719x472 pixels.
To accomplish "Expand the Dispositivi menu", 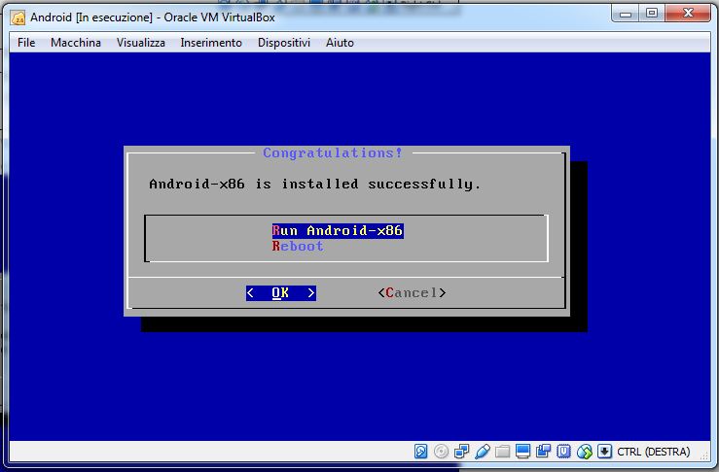I will [284, 43].
